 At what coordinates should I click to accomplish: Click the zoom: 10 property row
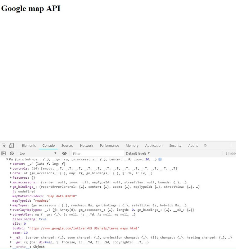click(20, 233)
